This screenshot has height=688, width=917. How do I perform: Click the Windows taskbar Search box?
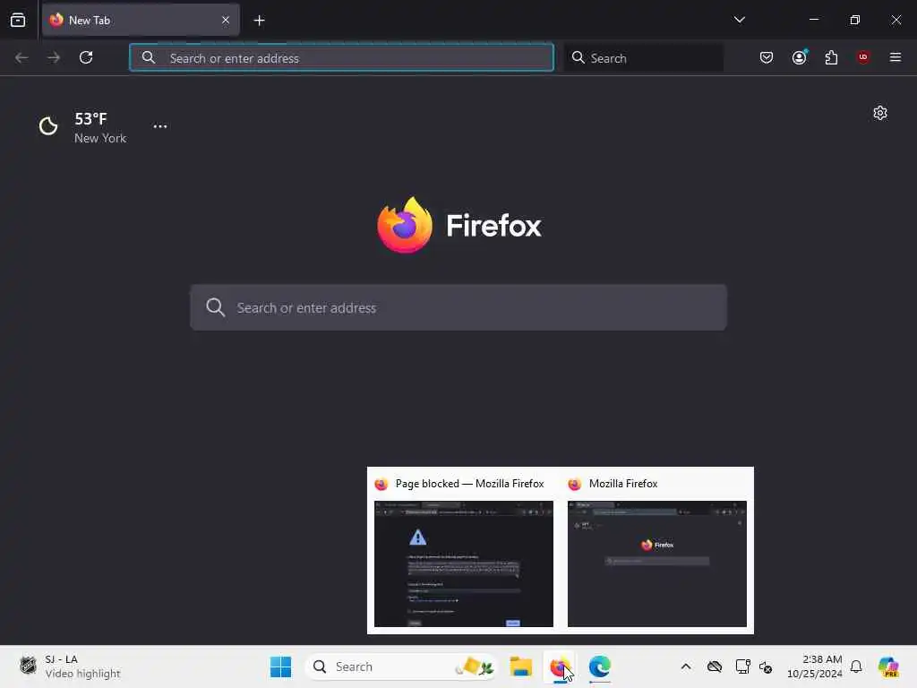click(x=400, y=666)
